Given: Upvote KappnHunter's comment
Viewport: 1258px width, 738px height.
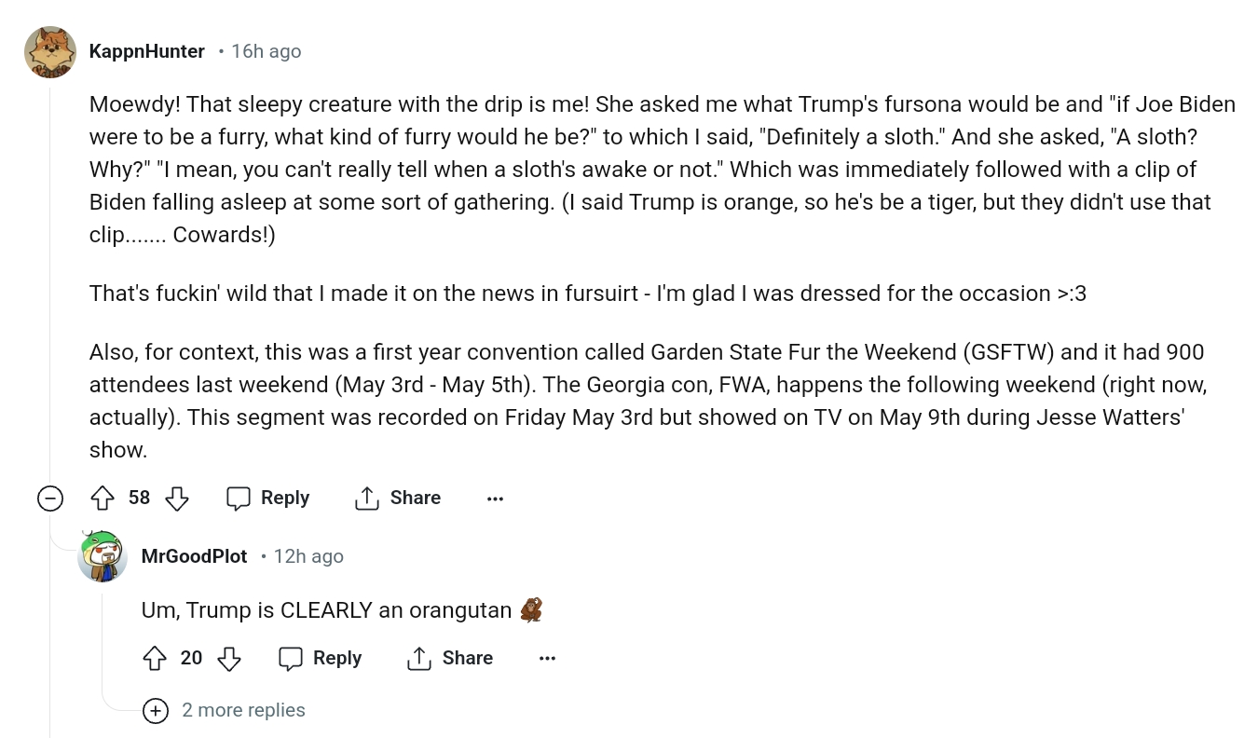Looking at the screenshot, I should [x=103, y=499].
